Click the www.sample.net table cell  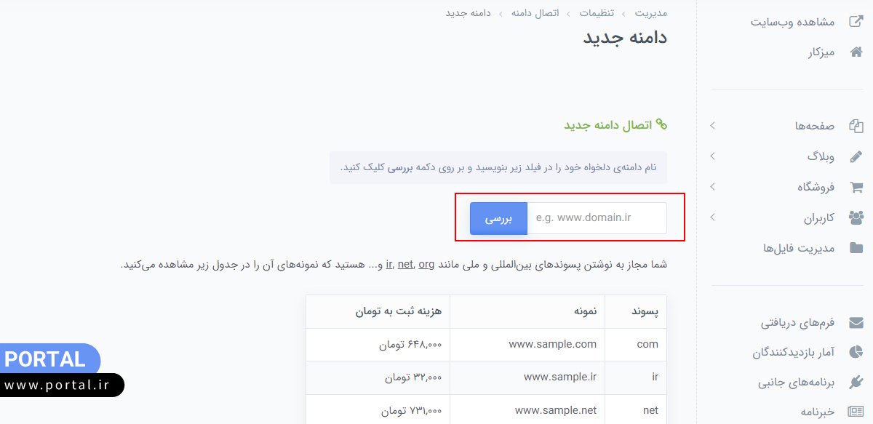pos(527,410)
